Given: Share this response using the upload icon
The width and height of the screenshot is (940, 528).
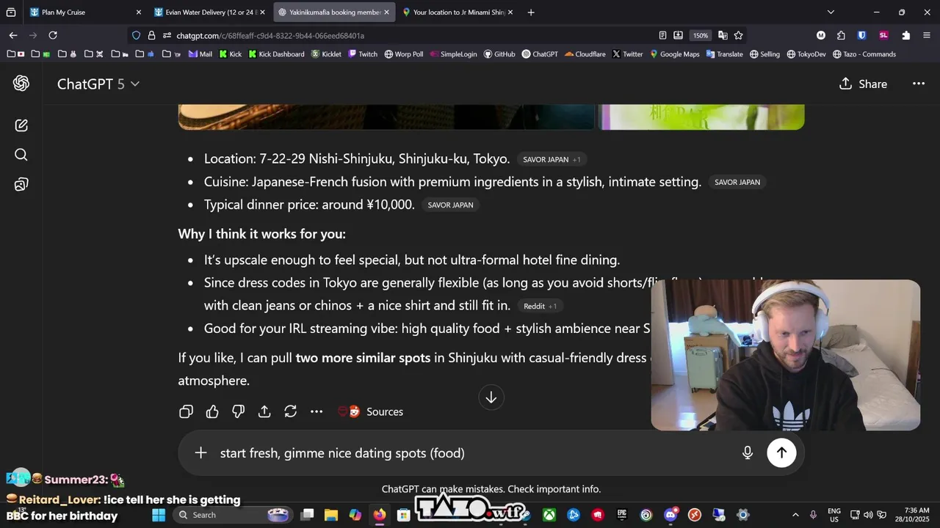Looking at the screenshot, I should (x=264, y=411).
